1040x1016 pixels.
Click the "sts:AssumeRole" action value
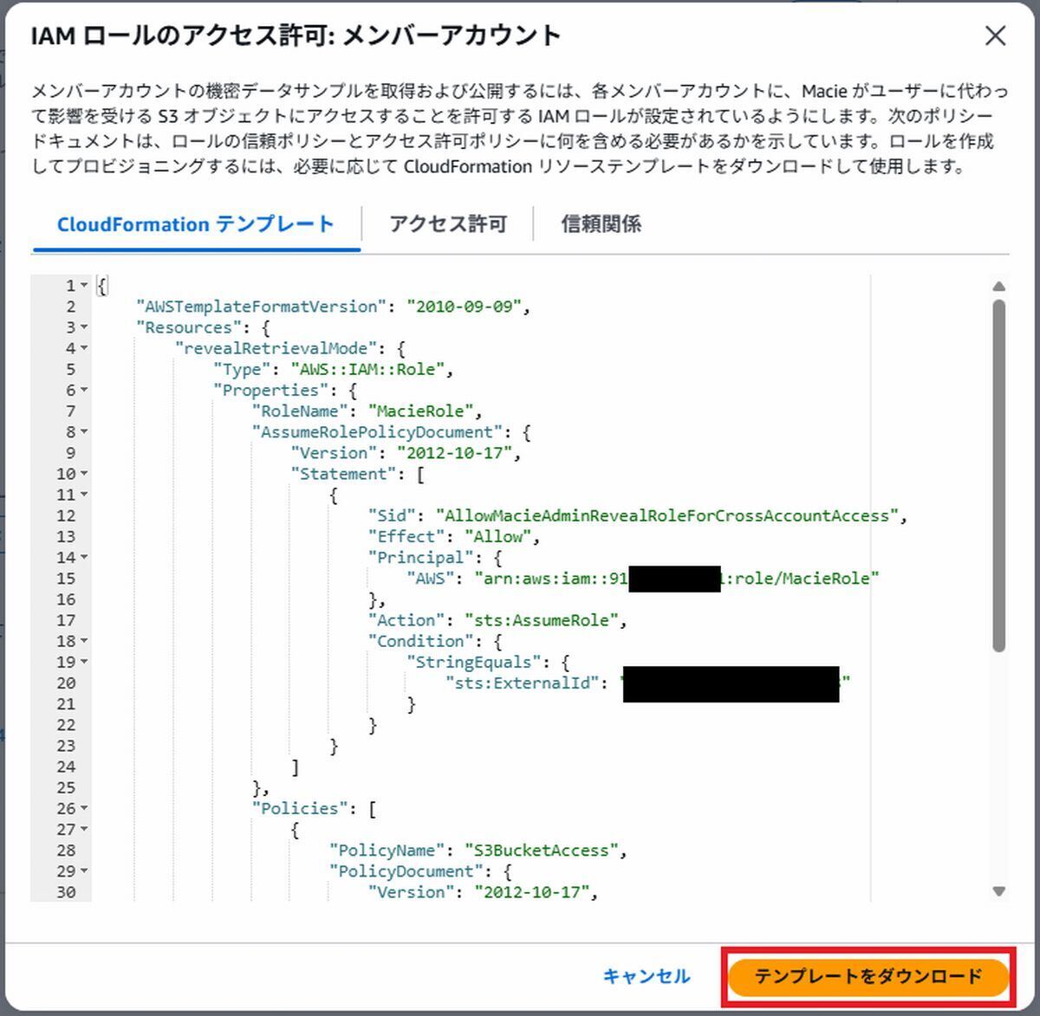pos(542,620)
